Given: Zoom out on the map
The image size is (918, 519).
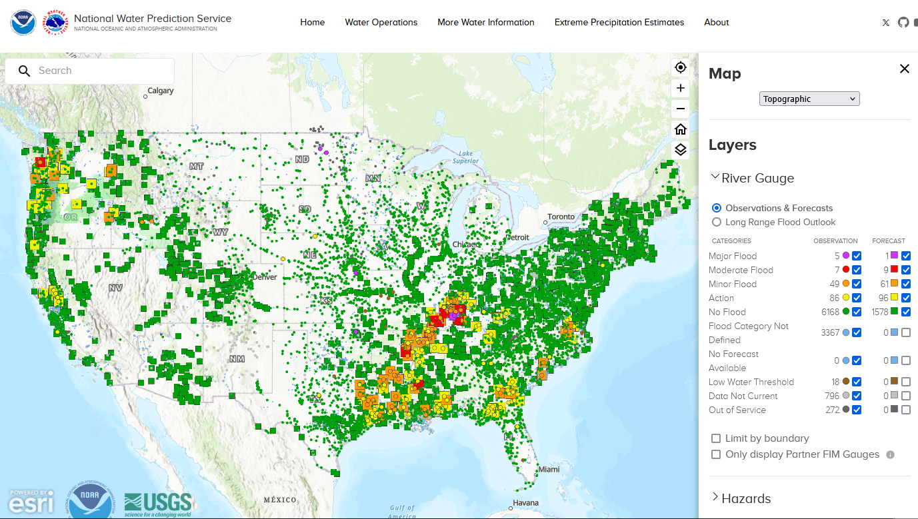Looking at the screenshot, I should tap(680, 109).
